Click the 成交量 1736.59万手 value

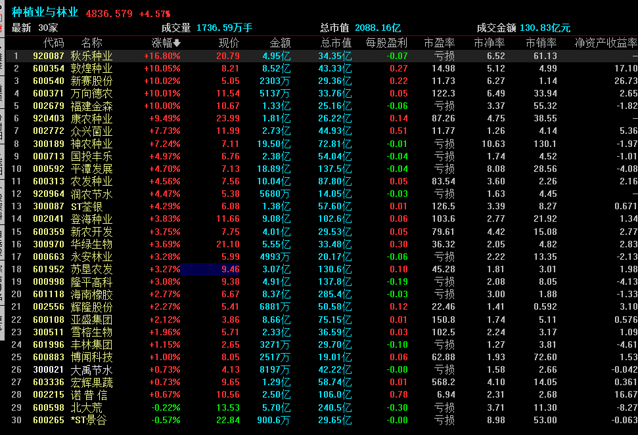[x=224, y=28]
